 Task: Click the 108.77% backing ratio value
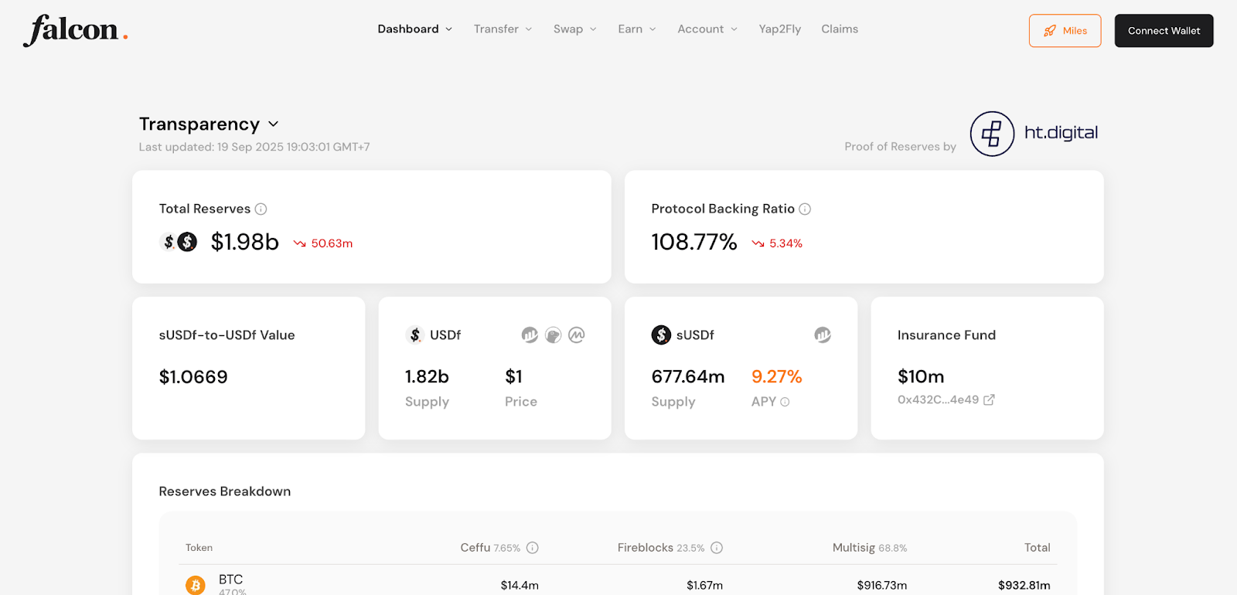694,242
